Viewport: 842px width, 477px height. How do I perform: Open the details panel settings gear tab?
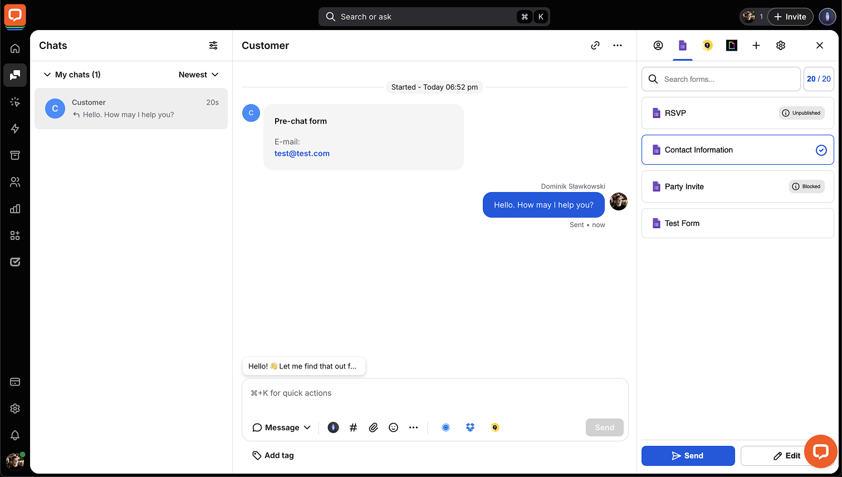click(x=781, y=46)
